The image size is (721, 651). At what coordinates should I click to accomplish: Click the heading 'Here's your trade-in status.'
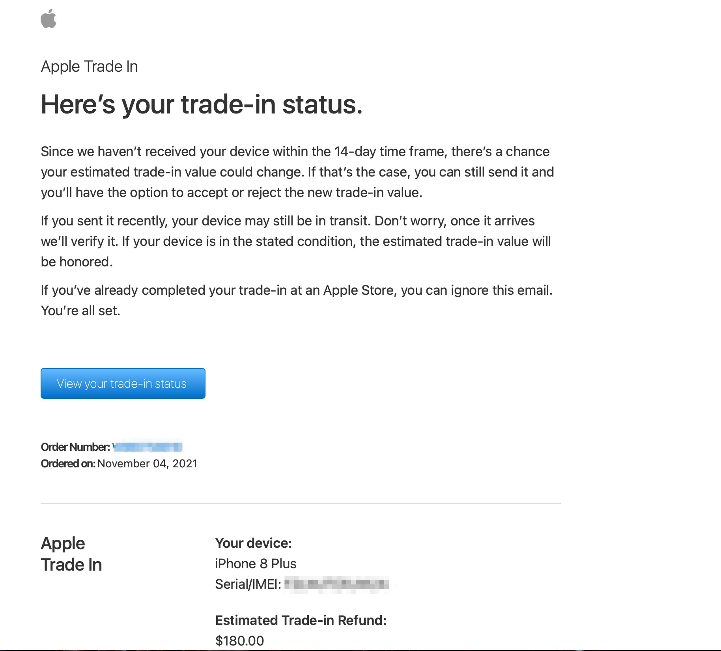(202, 104)
